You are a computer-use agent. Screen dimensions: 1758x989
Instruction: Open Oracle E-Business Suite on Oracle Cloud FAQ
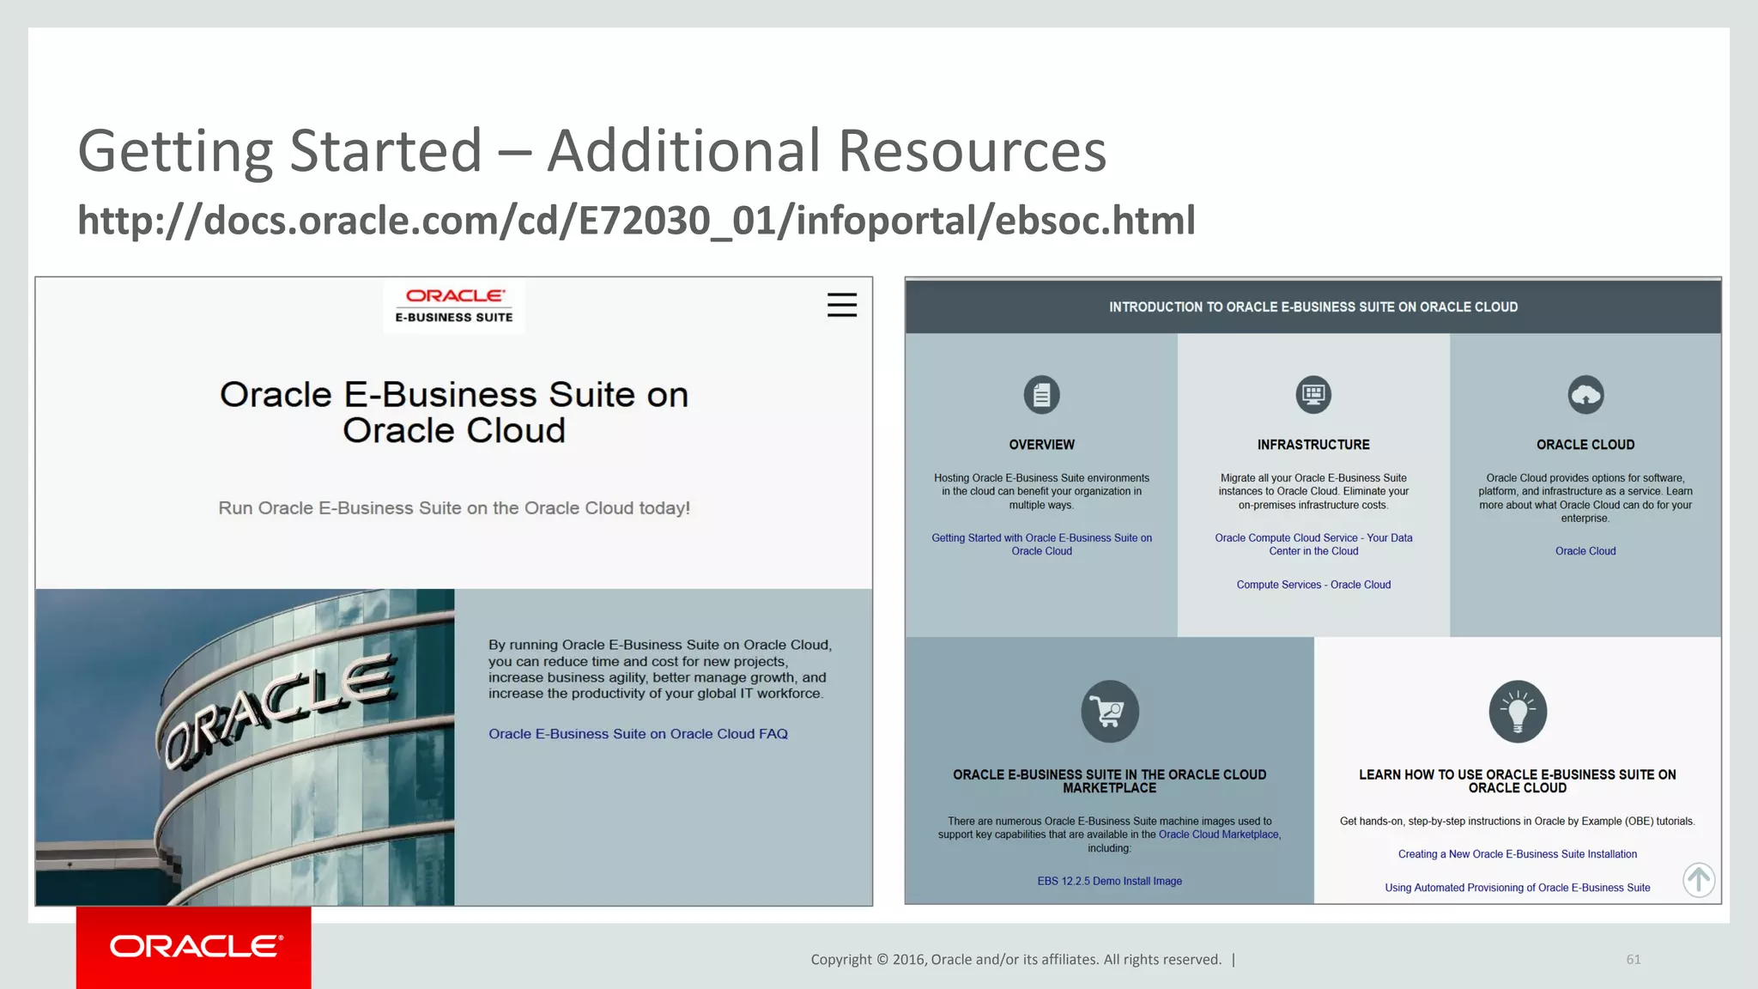[x=638, y=734]
